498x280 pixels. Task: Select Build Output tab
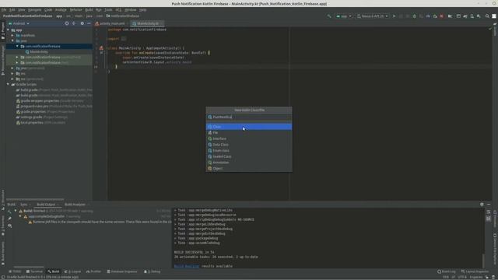click(46, 205)
